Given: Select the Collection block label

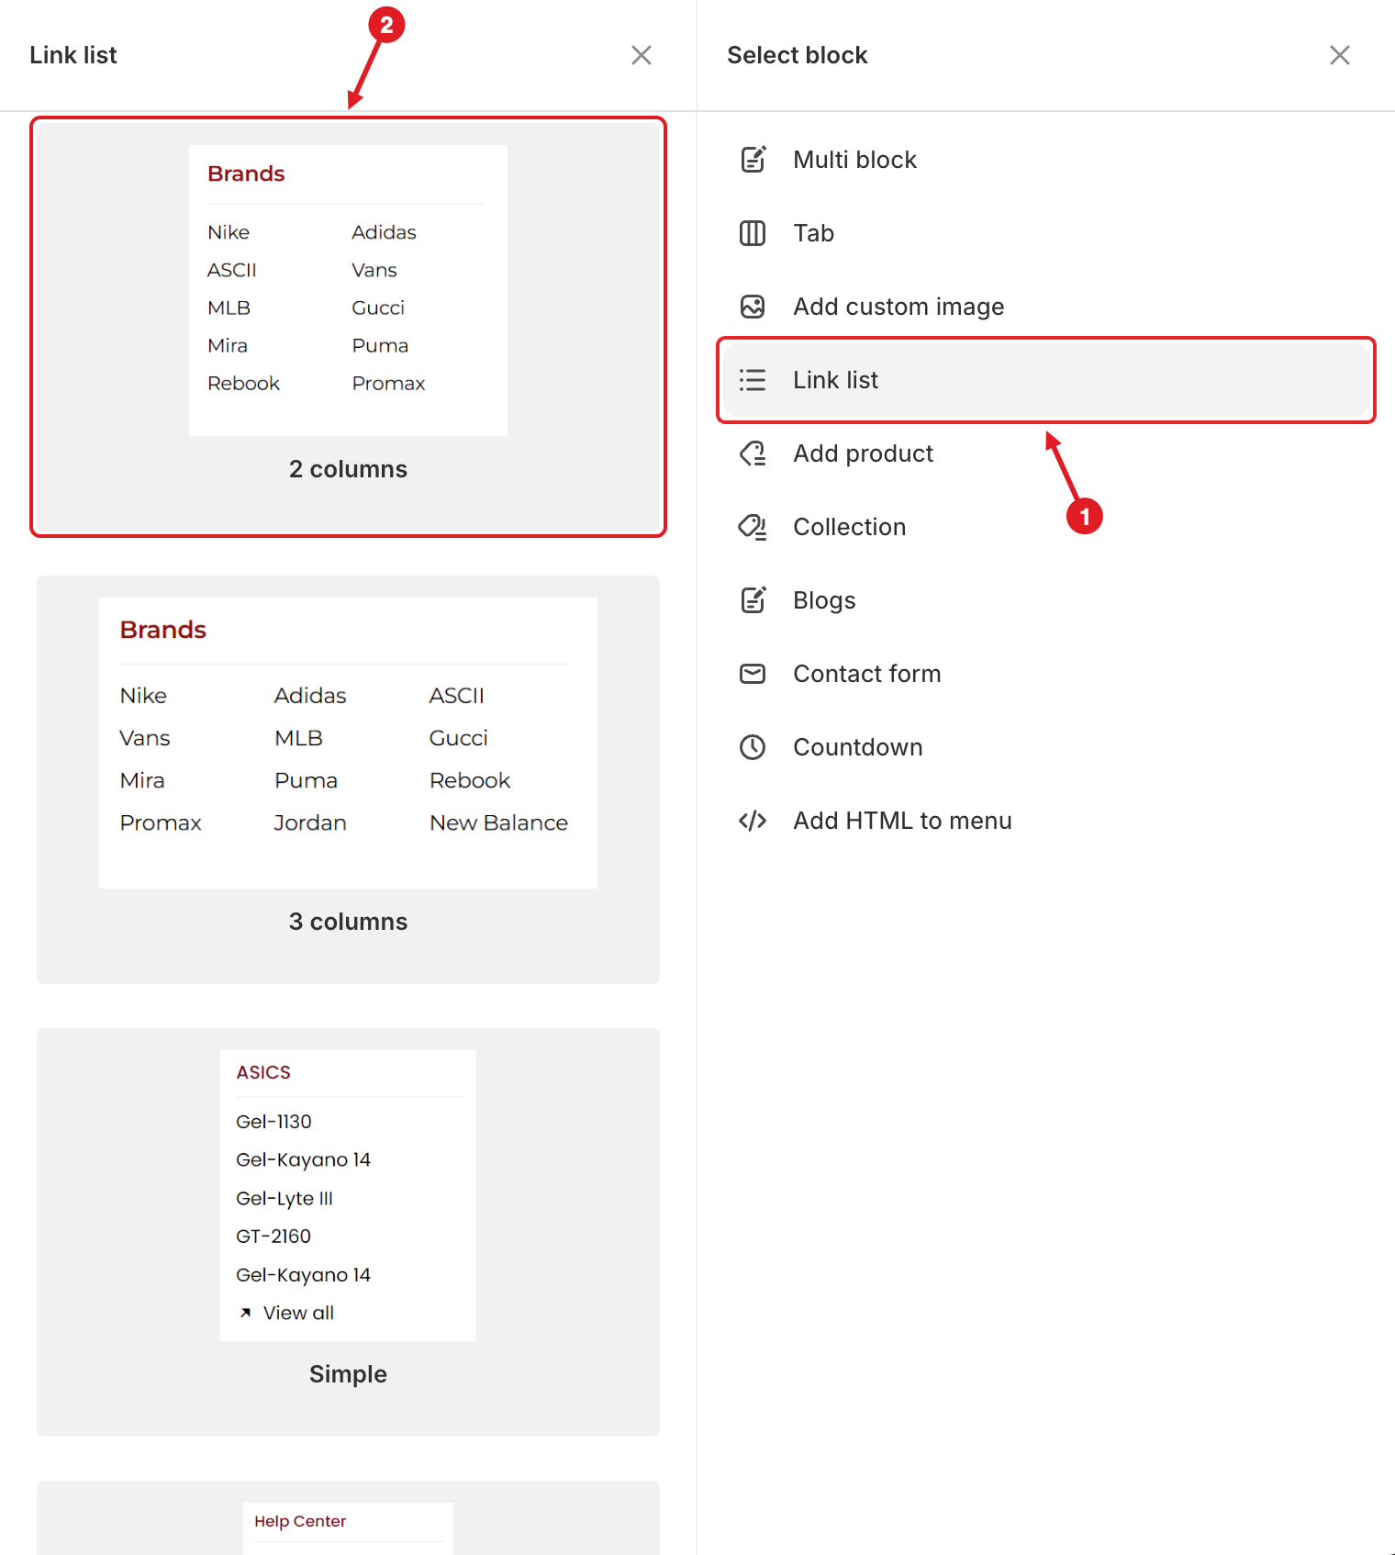Looking at the screenshot, I should tap(849, 527).
